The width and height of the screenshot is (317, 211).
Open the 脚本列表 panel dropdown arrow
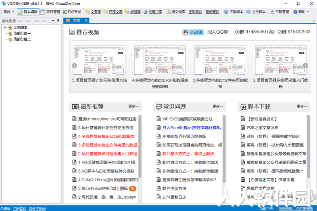point(53,21)
